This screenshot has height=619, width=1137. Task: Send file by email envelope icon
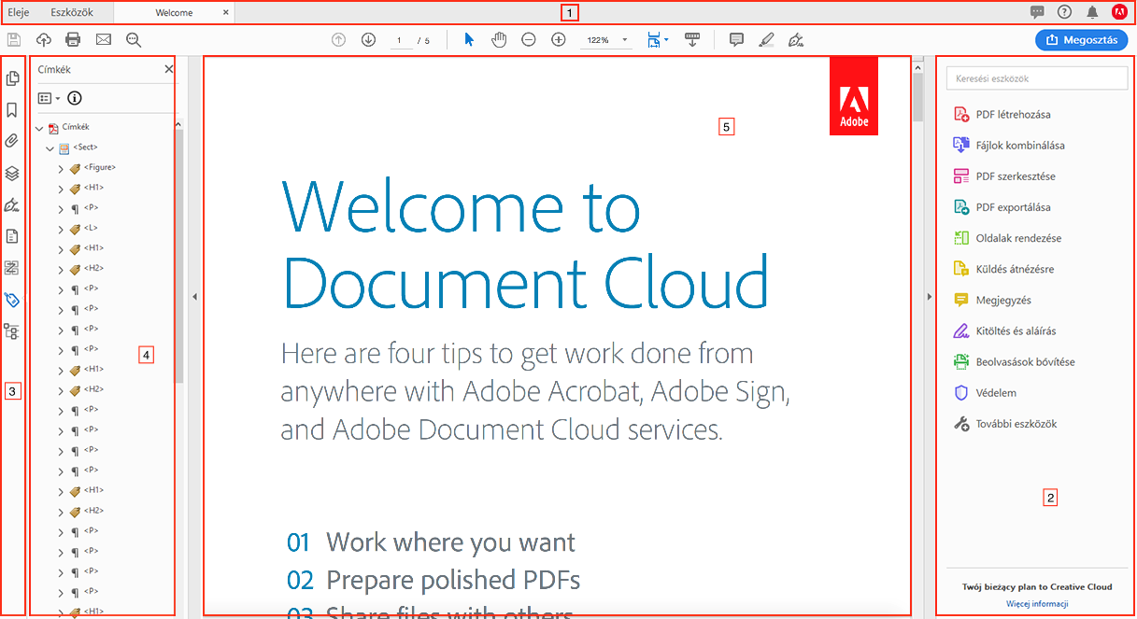[103, 40]
